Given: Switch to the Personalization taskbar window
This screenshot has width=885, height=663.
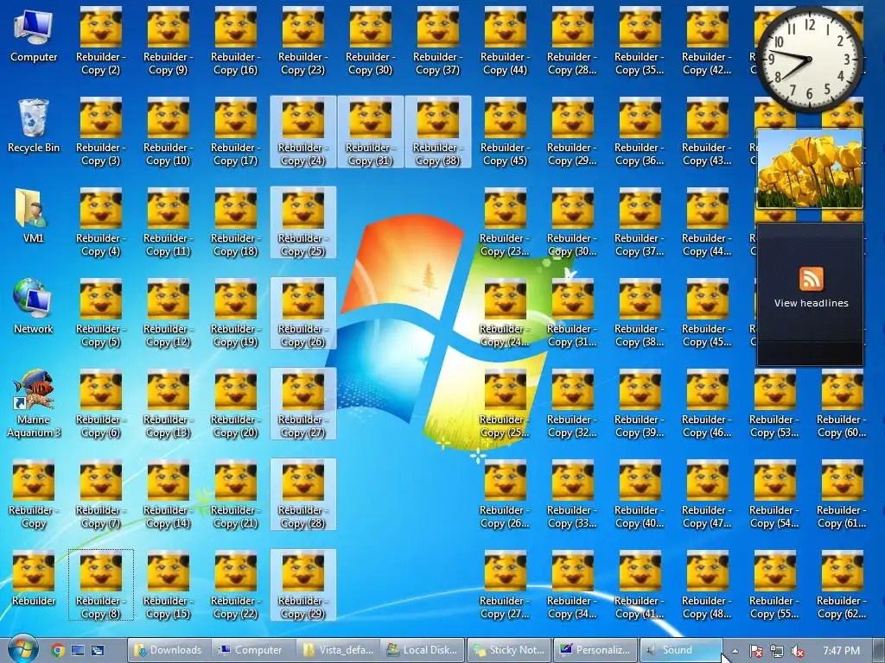Looking at the screenshot, I should pos(595,650).
